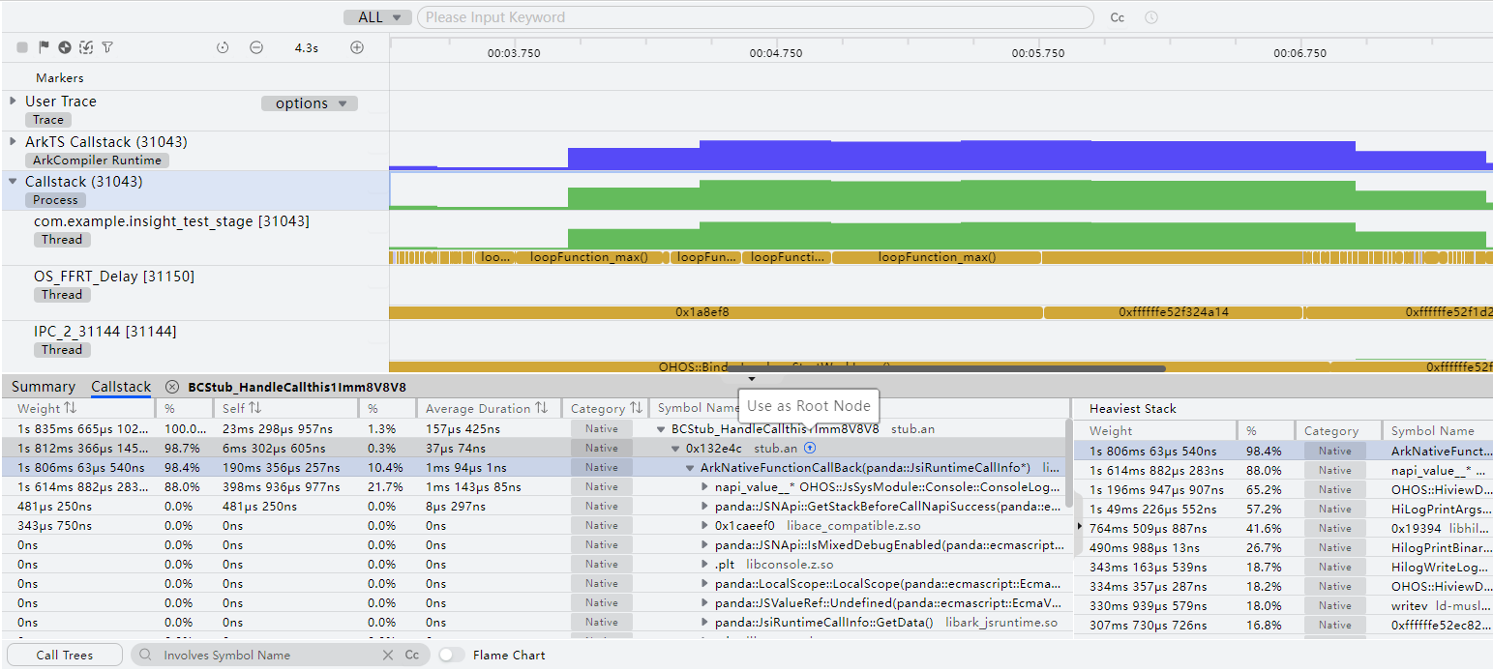Open the User Trace options dropdown
Screen dimensions: 1493x671
click(x=310, y=103)
